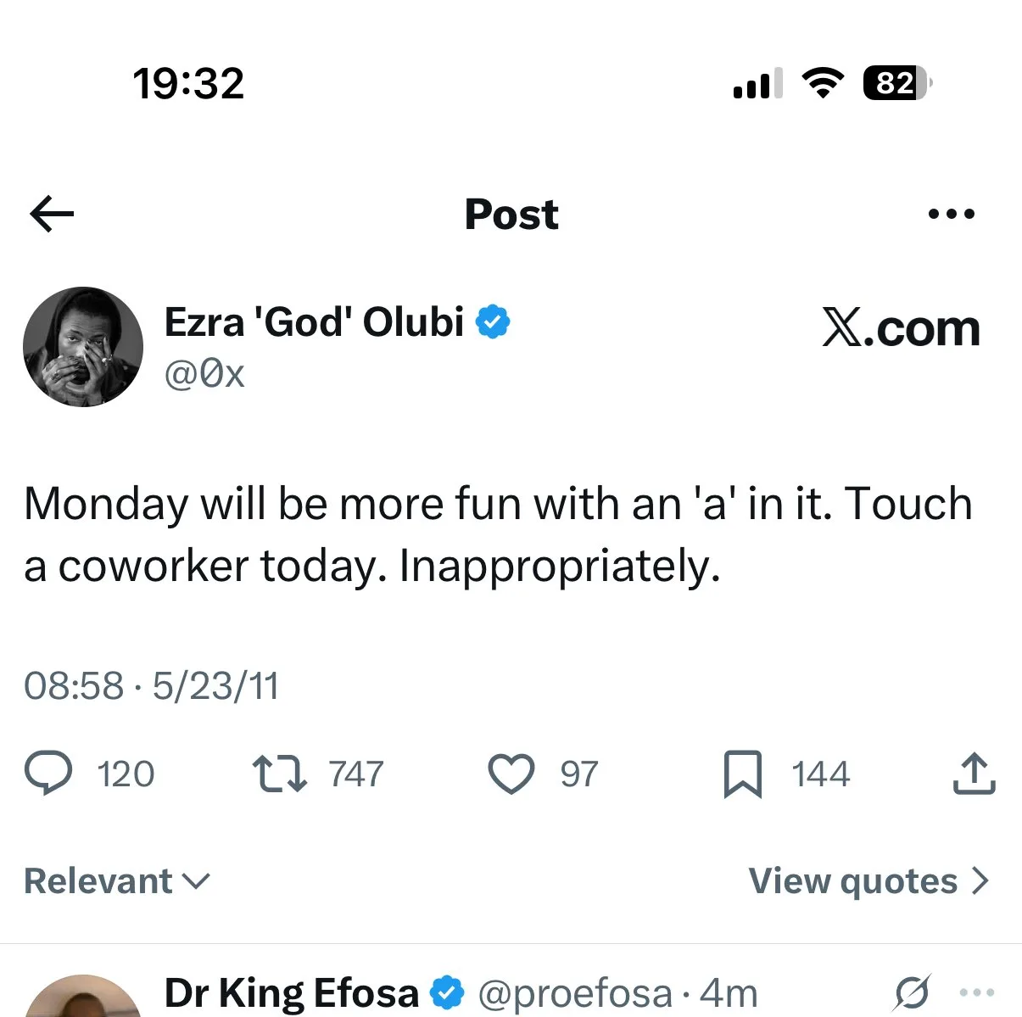The image size is (1022, 1017).
Task: Open the three-dot menu on the main post
Action: tap(951, 214)
